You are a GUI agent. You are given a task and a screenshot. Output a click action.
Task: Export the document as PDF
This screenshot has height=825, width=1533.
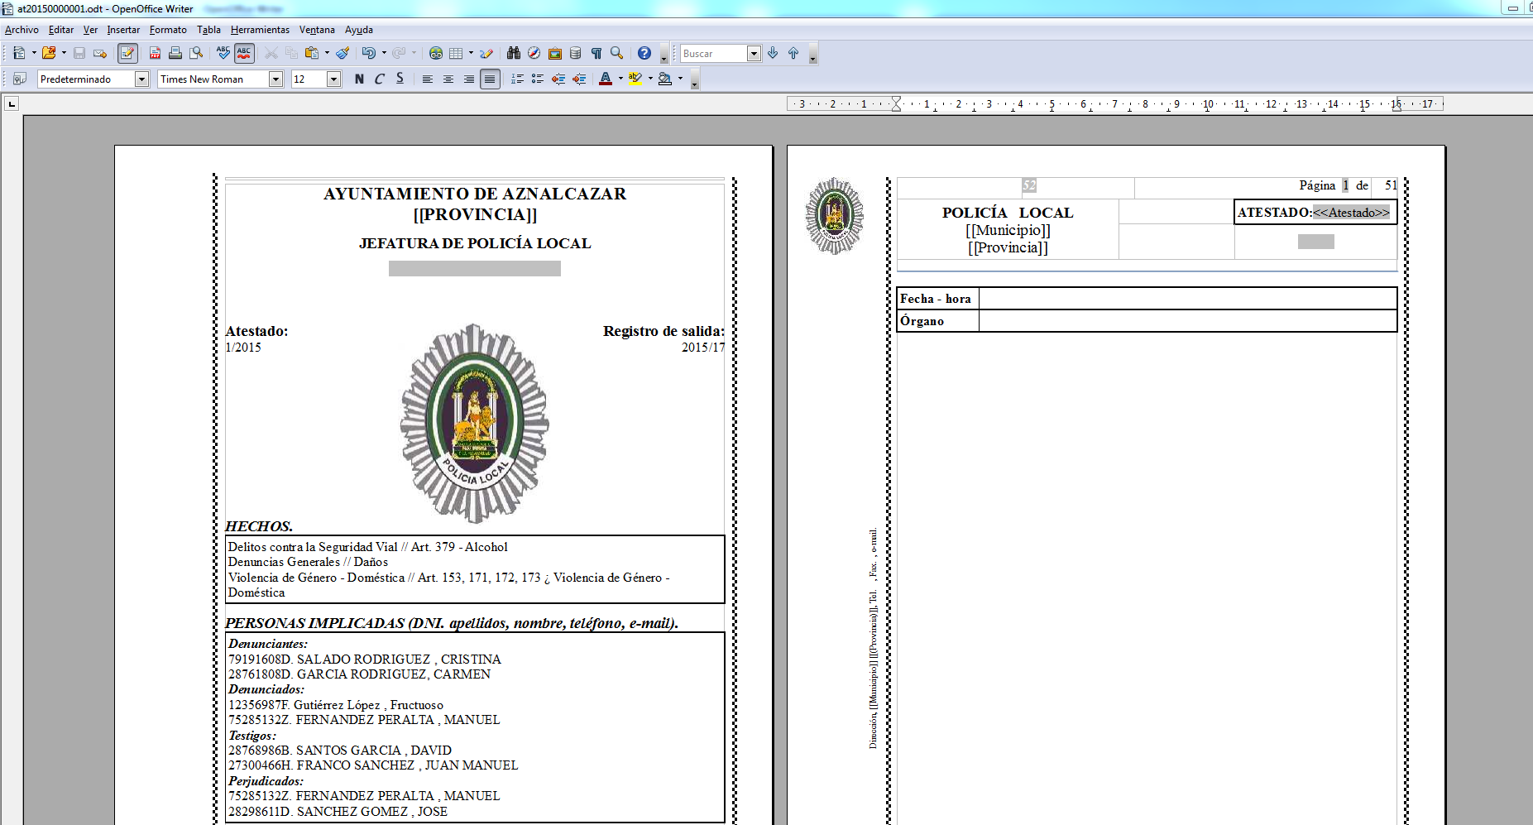(156, 53)
